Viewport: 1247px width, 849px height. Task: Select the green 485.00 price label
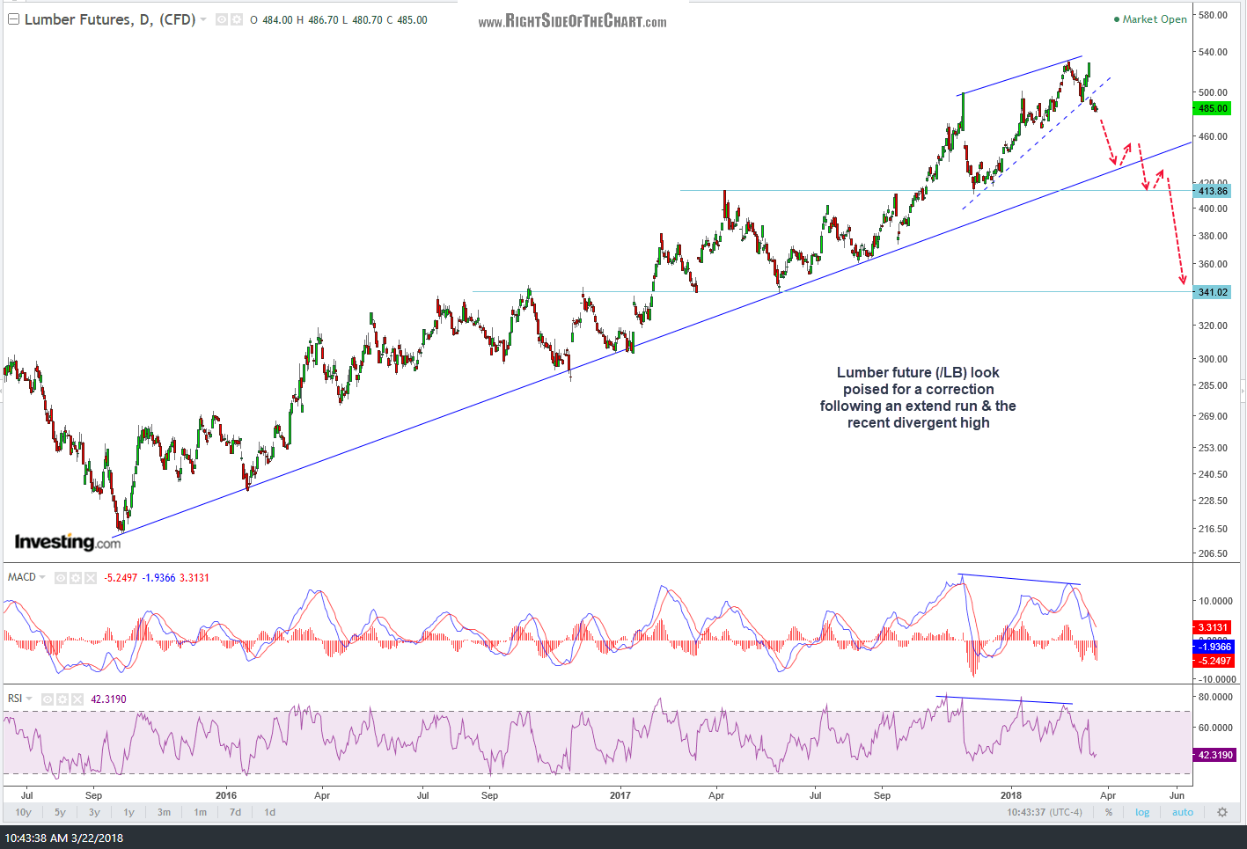[x=1212, y=108]
